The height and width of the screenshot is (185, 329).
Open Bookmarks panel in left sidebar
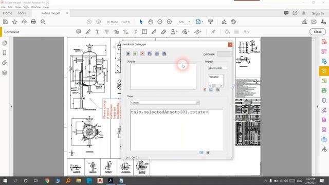click(x=5, y=53)
